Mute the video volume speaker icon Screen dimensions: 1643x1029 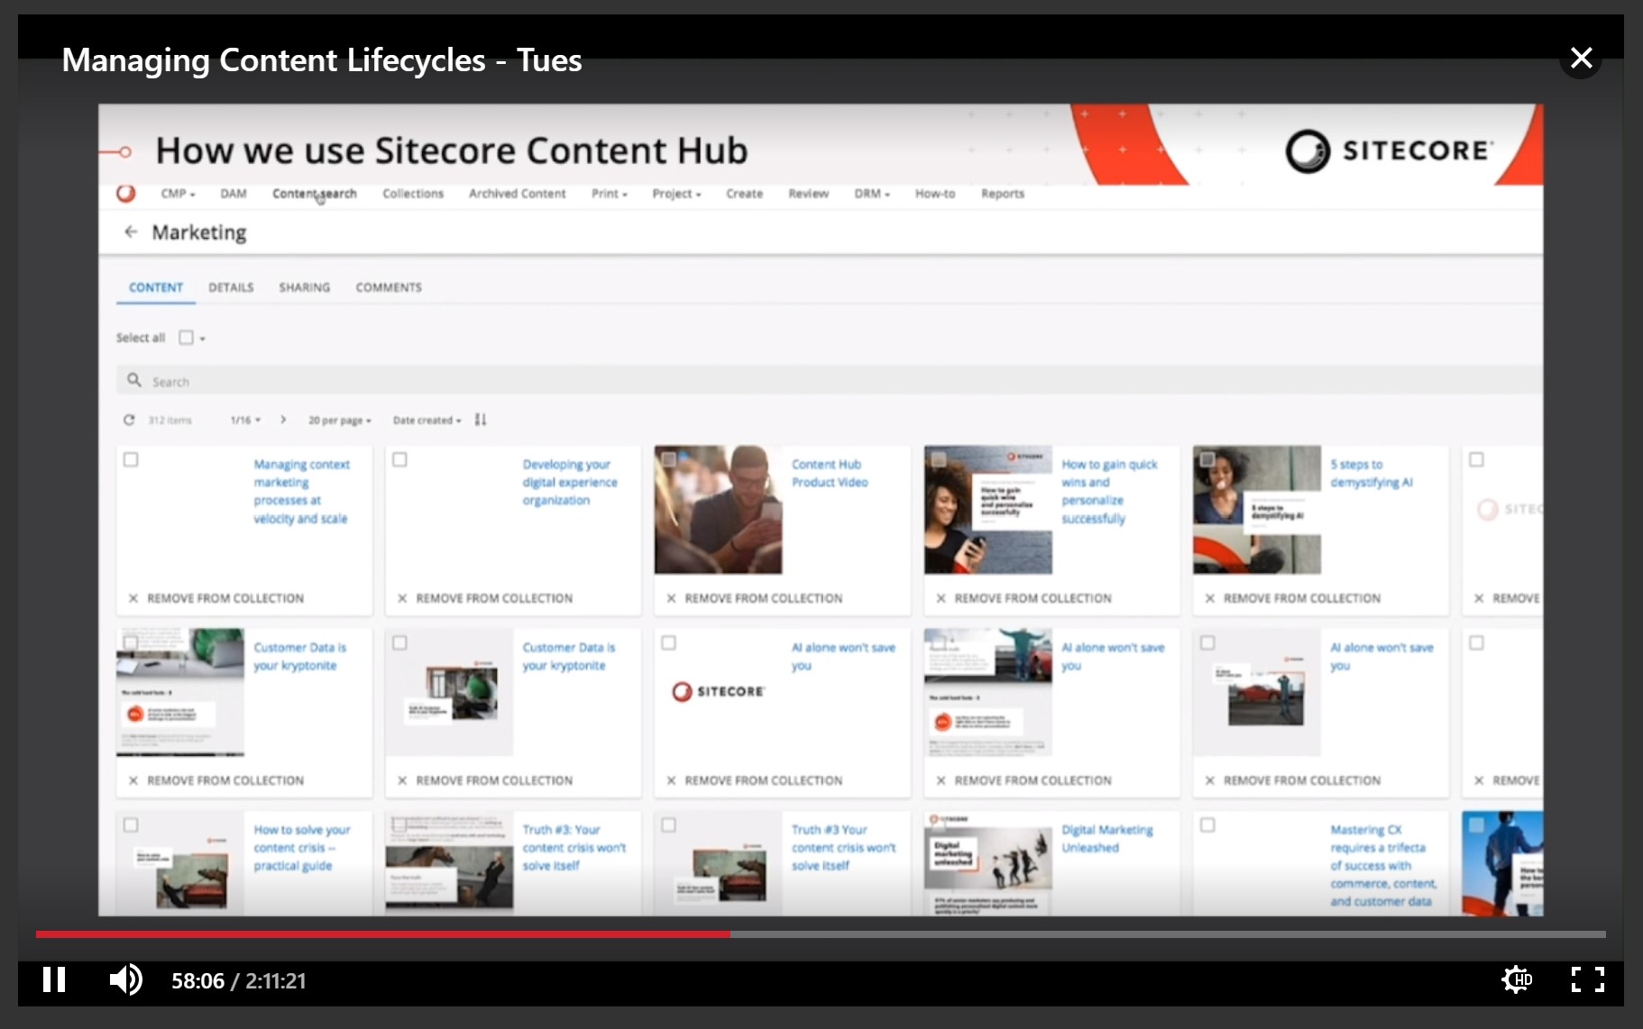coord(125,979)
